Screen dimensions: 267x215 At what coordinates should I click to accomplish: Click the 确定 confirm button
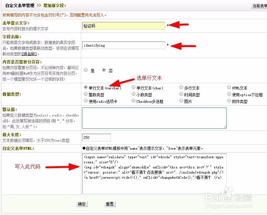(82, 204)
